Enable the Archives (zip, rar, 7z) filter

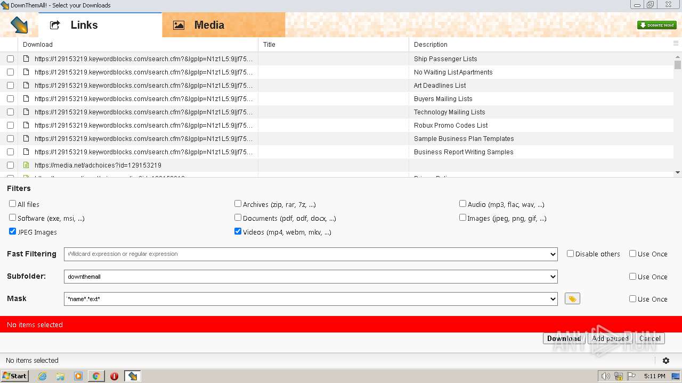[x=238, y=204]
